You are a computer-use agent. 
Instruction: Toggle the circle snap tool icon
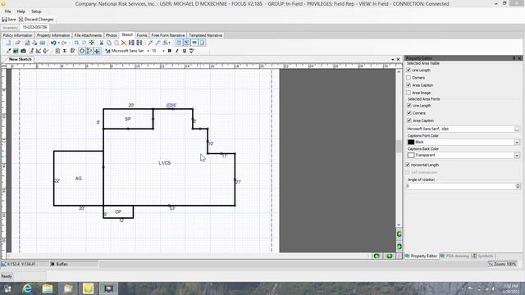tap(82, 51)
